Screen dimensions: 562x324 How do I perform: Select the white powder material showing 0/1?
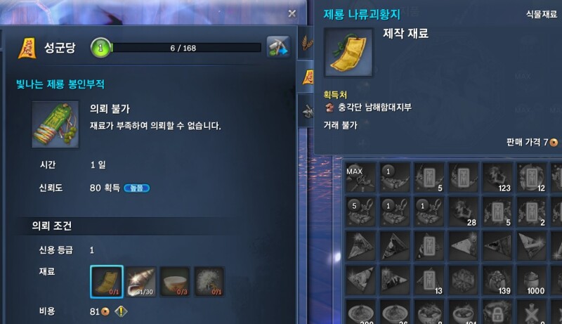209,282
